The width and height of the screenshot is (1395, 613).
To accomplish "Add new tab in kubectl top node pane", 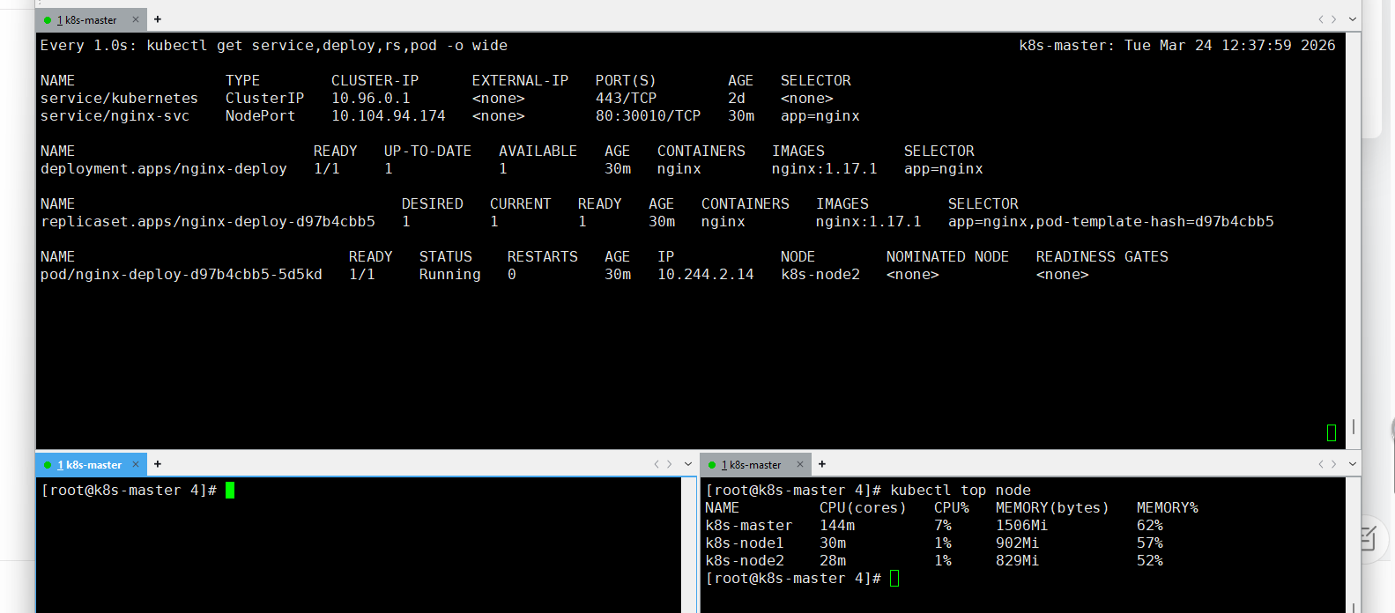I will [822, 464].
